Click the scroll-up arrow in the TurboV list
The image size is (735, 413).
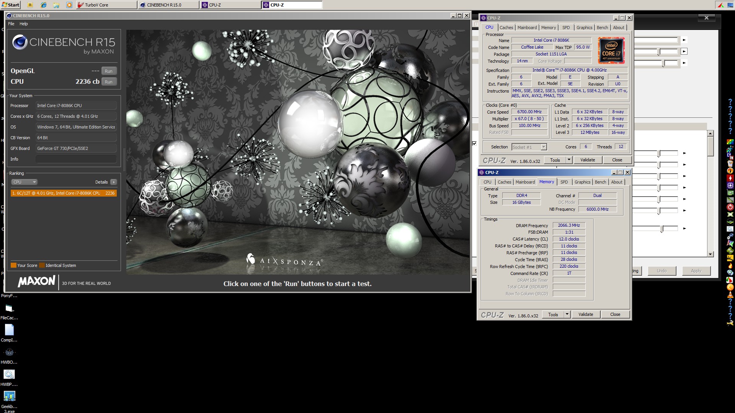[x=710, y=133]
